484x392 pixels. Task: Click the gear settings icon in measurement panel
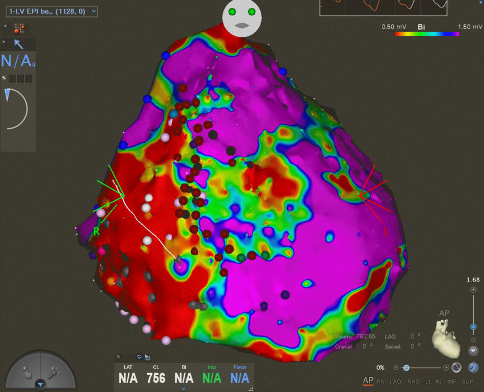click(148, 357)
